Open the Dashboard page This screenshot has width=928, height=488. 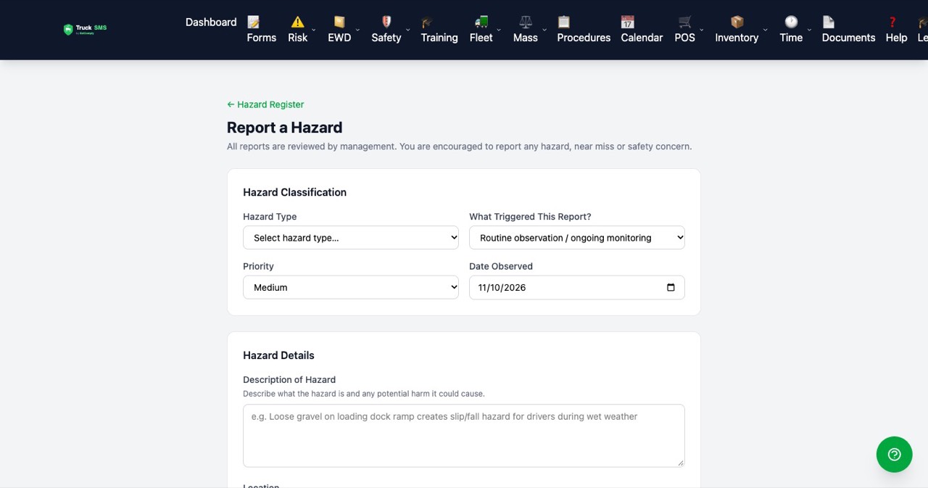[x=211, y=22]
